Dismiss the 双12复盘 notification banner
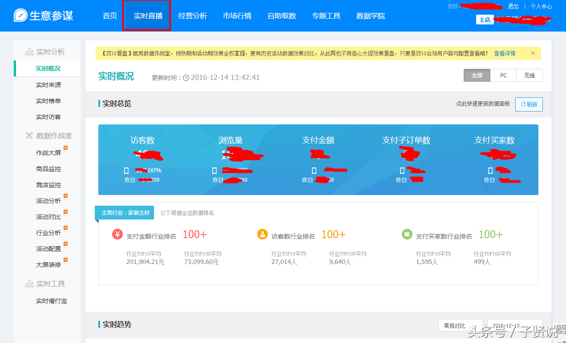The width and height of the screenshot is (566, 343). pos(533,53)
